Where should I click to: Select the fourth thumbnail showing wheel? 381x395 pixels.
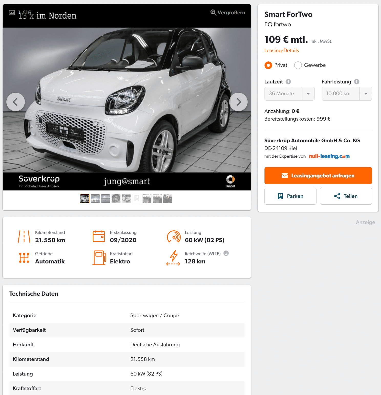pos(116,199)
